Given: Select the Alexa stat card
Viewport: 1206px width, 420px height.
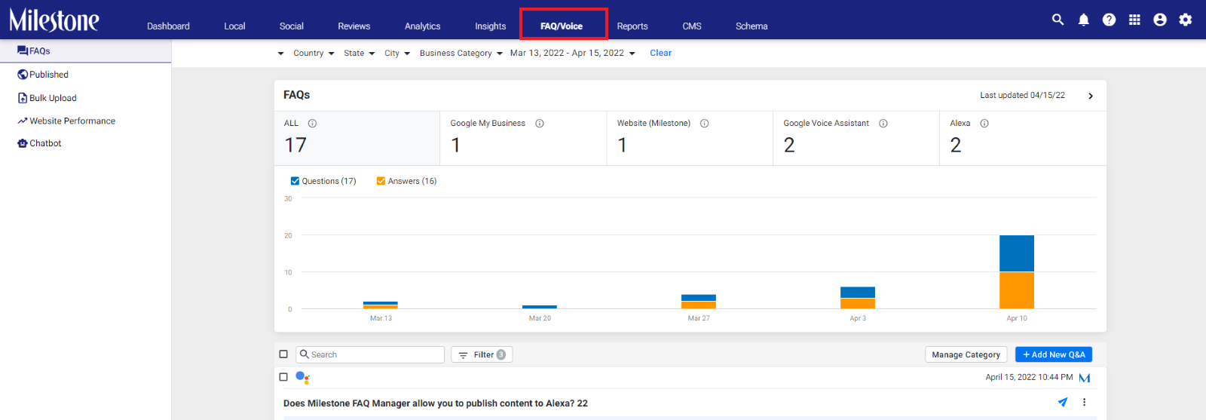Looking at the screenshot, I should 1023,139.
